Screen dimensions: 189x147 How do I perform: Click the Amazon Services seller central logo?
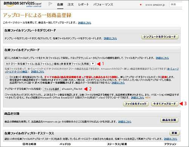tap(22, 4)
